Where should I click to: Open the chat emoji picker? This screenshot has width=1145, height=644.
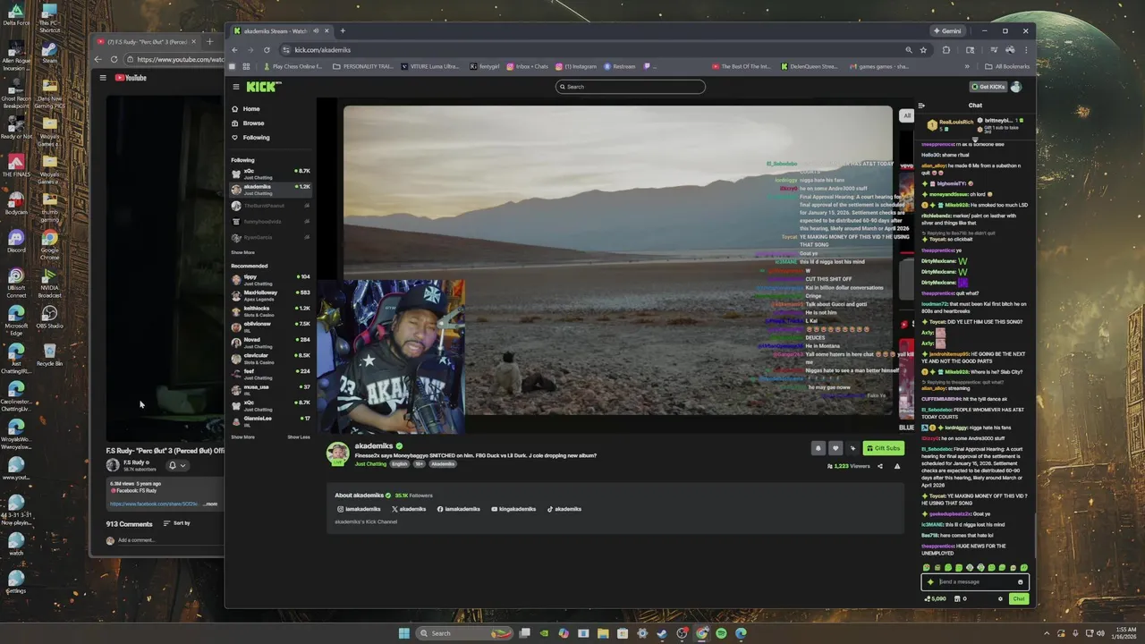(1020, 582)
